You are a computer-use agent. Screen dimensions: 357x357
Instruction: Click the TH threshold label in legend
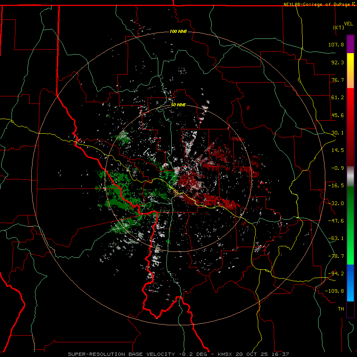pos(341,309)
